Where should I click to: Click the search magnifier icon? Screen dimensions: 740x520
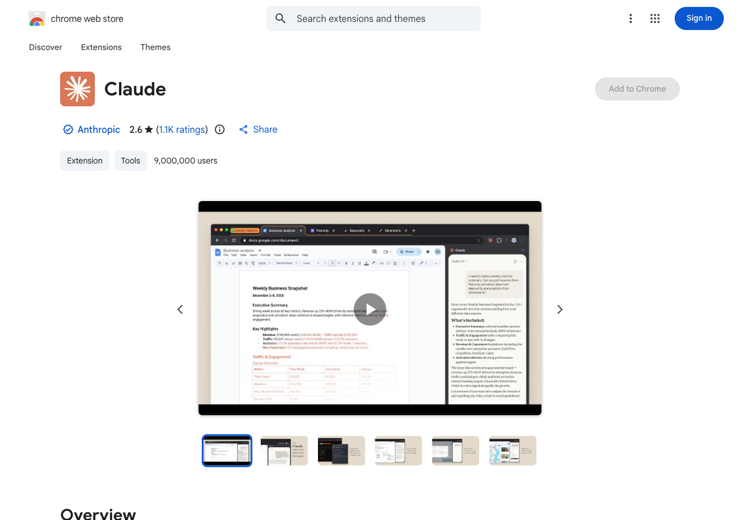point(280,18)
